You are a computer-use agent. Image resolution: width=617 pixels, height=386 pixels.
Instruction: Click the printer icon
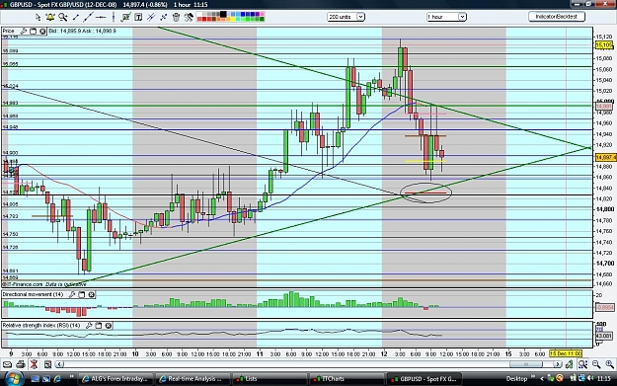coord(21,364)
